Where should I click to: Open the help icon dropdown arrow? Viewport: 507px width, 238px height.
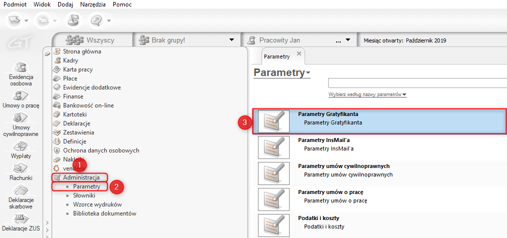[x=109, y=21]
